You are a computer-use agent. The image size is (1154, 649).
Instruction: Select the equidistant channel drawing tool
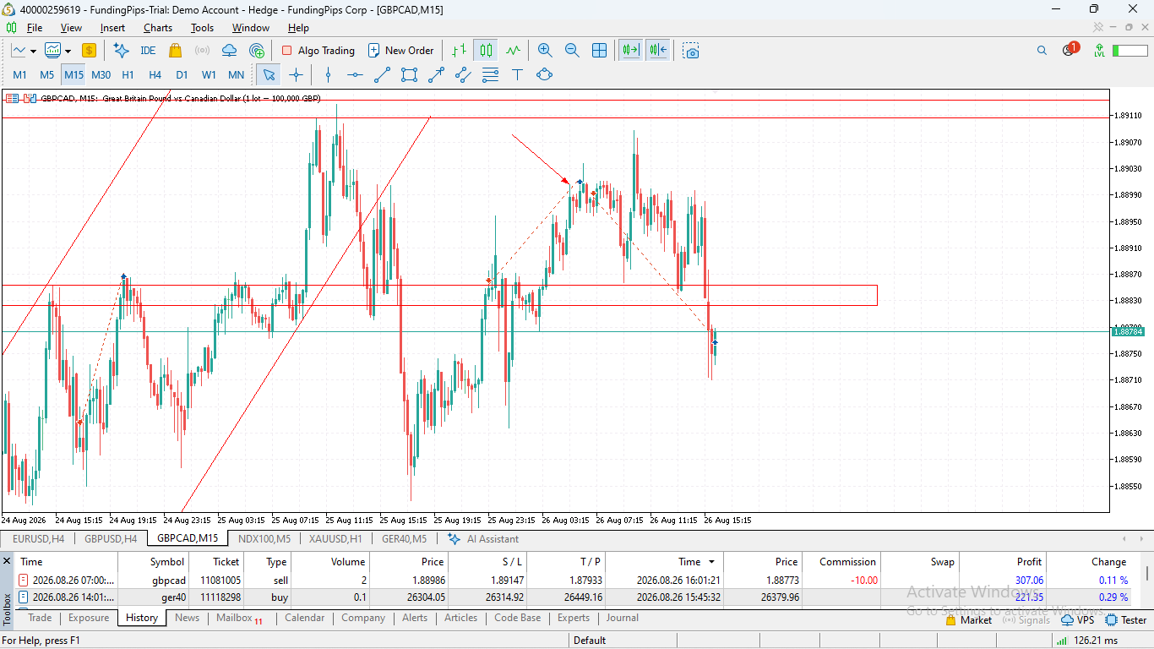[463, 74]
